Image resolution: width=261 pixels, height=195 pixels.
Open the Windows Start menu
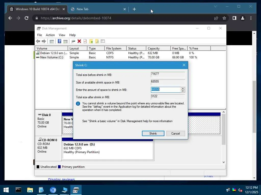(6, 190)
